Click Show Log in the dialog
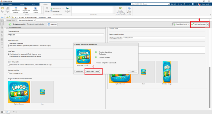 tap(79, 72)
